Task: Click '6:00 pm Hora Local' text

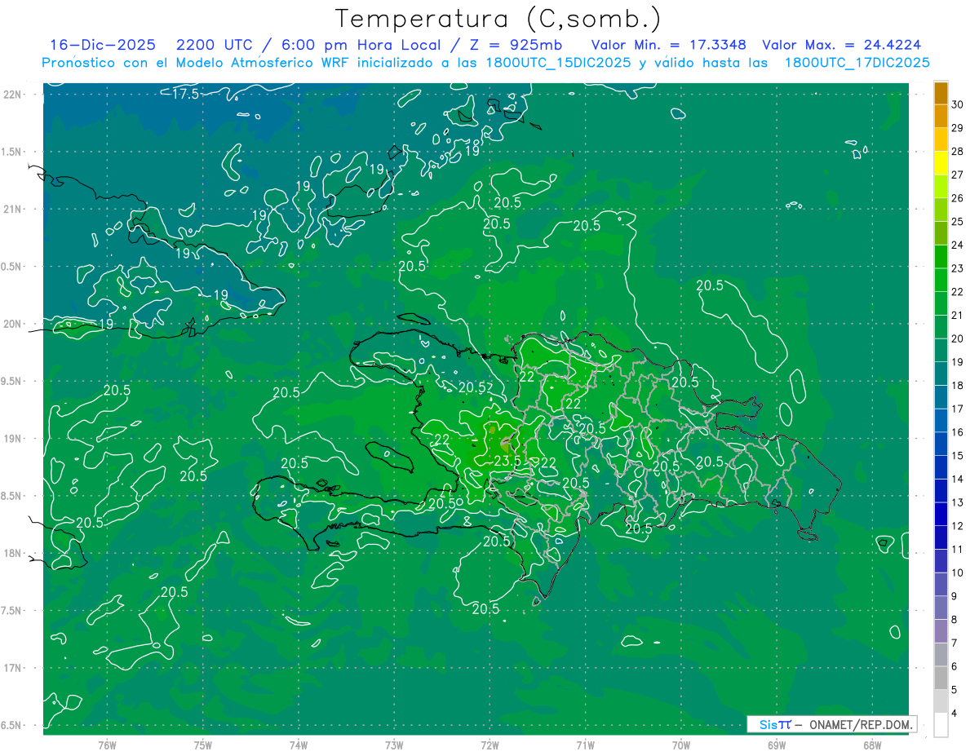Action: [361, 45]
